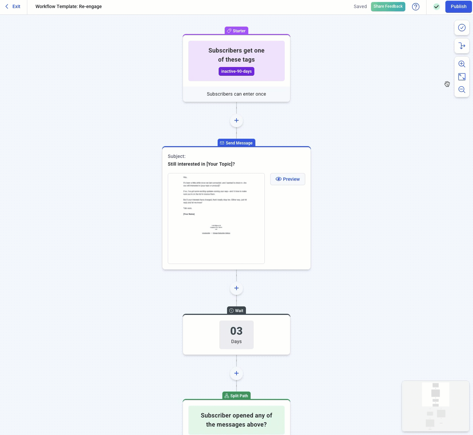
Task: Open the add-step menu after the Wait node
Action: (236, 374)
